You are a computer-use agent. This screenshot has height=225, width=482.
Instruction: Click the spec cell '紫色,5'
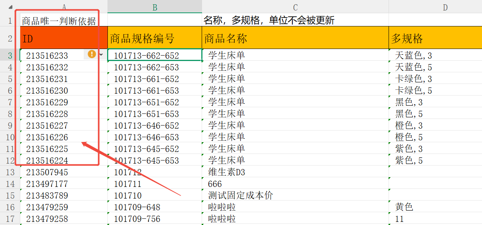coord(409,160)
